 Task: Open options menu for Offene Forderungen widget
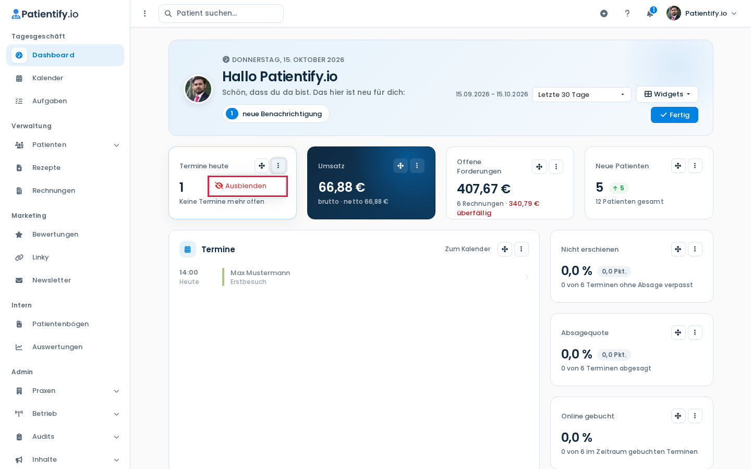pyautogui.click(x=556, y=167)
